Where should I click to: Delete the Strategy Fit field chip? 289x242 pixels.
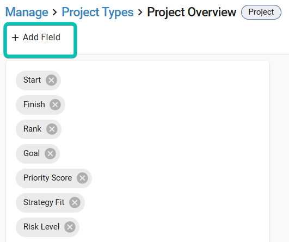click(75, 203)
